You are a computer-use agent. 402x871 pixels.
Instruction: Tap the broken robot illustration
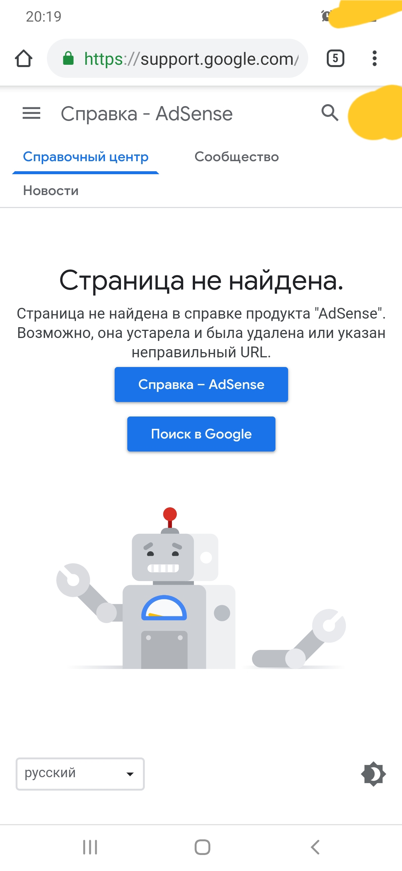[x=201, y=588]
